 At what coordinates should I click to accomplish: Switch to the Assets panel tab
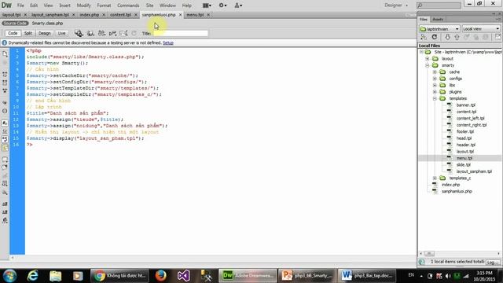(438, 19)
